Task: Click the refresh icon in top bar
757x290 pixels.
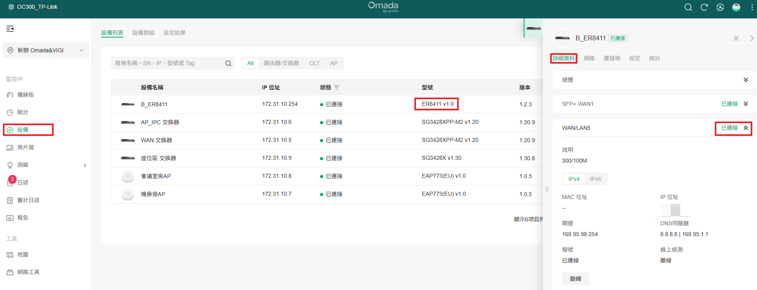Action: (x=704, y=7)
